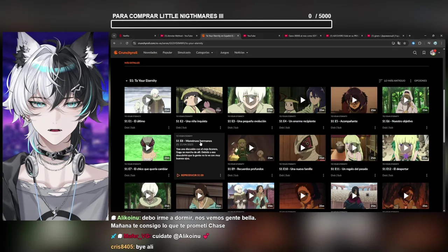
Task: Play thumbnail of S1 E7 - El chico que quería cambiar
Action: point(148,148)
